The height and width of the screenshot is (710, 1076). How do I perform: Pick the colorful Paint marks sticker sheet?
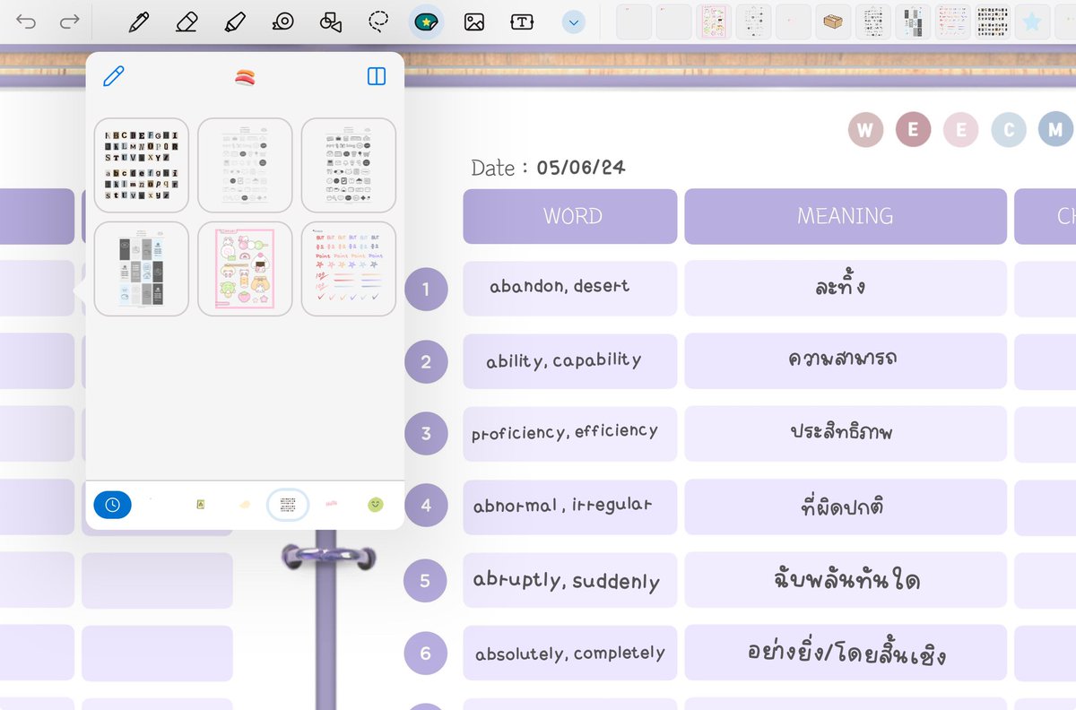349,269
